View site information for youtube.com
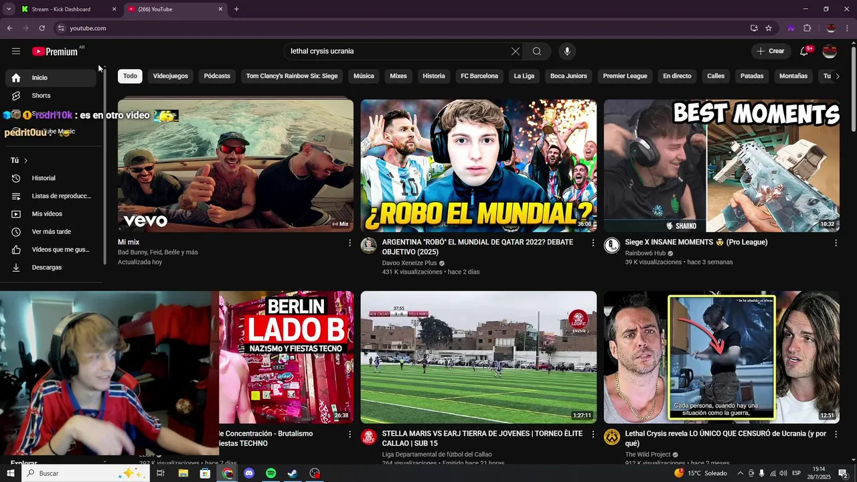This screenshot has width=857, height=482. (x=61, y=28)
